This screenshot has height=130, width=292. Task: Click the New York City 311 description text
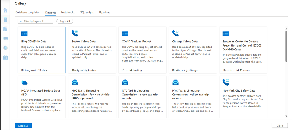pyautogui.click(x=243, y=101)
